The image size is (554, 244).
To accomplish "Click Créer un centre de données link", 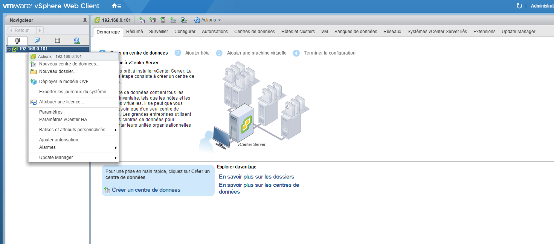I will (146, 190).
